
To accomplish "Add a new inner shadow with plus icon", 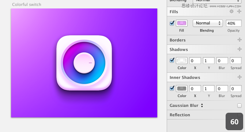I will [240, 77].
